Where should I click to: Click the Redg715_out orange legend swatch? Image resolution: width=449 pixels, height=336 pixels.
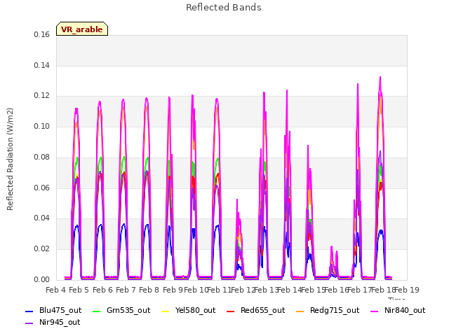[x=300, y=311]
